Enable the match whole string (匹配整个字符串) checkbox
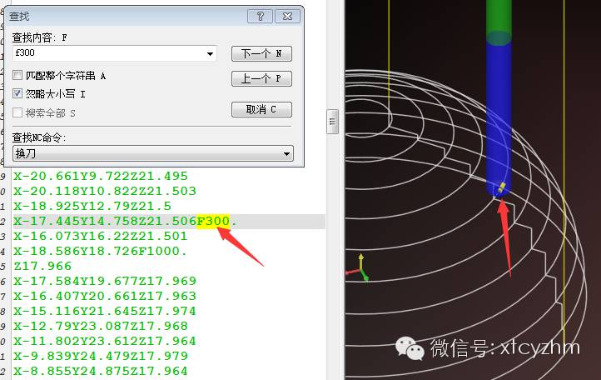The width and height of the screenshot is (601, 380). tap(17, 75)
